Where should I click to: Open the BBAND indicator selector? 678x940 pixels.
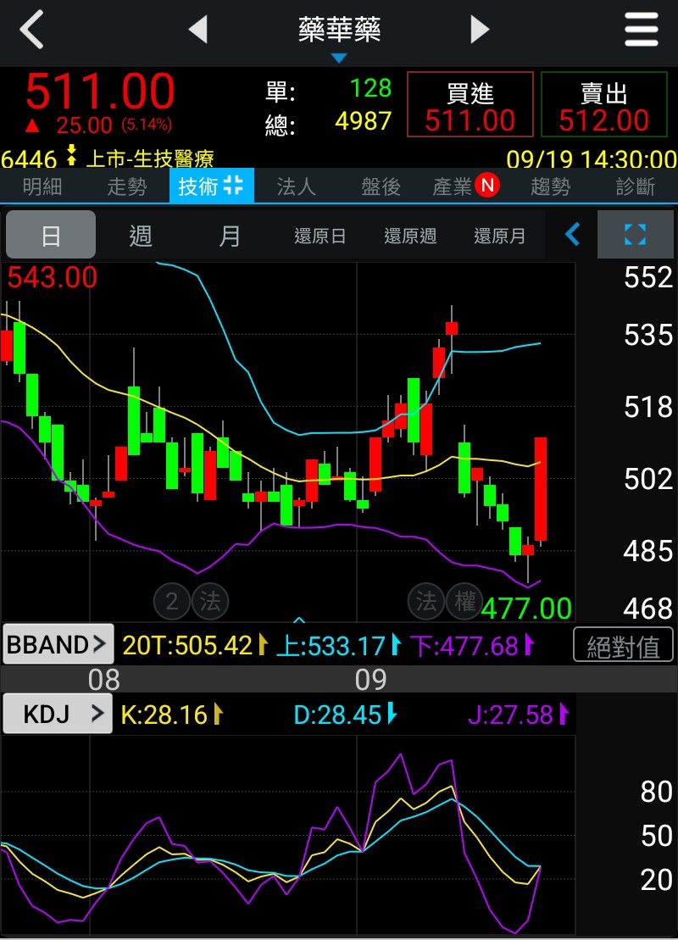pyautogui.click(x=58, y=644)
